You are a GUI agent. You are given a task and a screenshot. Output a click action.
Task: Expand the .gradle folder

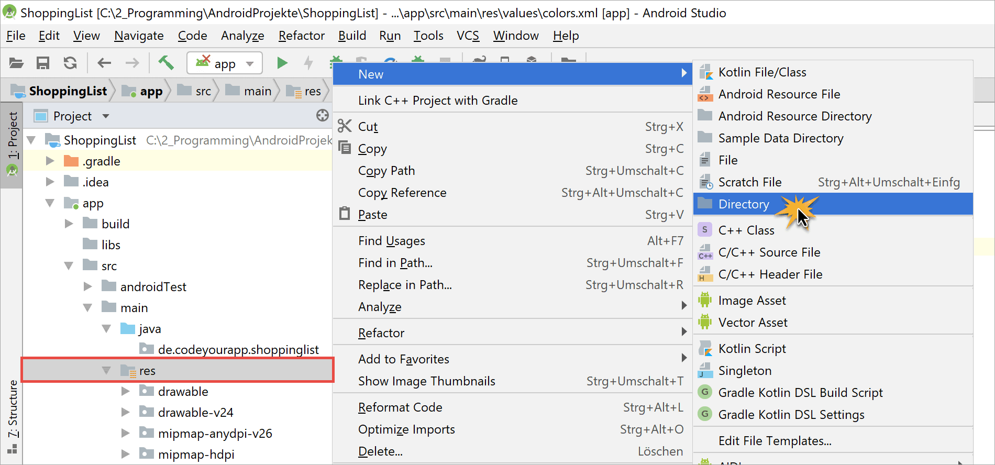click(x=50, y=161)
